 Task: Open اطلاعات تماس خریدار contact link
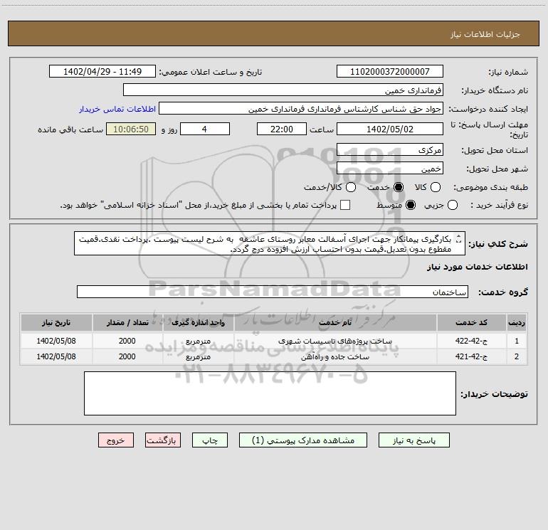(117, 109)
